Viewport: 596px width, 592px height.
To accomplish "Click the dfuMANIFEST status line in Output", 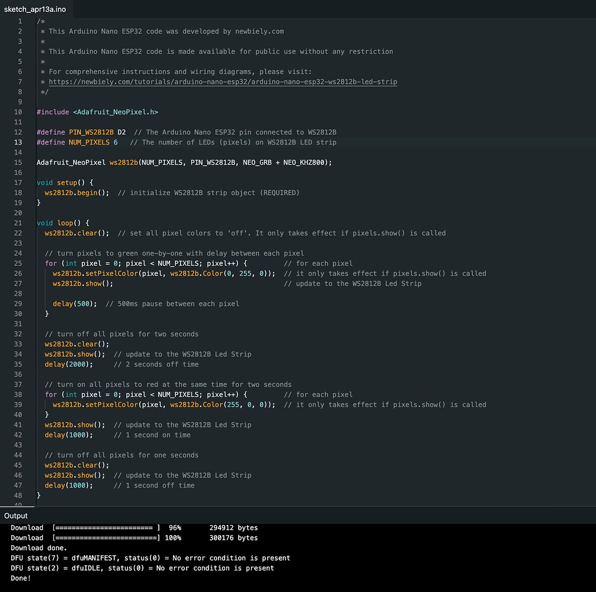I will [150, 558].
